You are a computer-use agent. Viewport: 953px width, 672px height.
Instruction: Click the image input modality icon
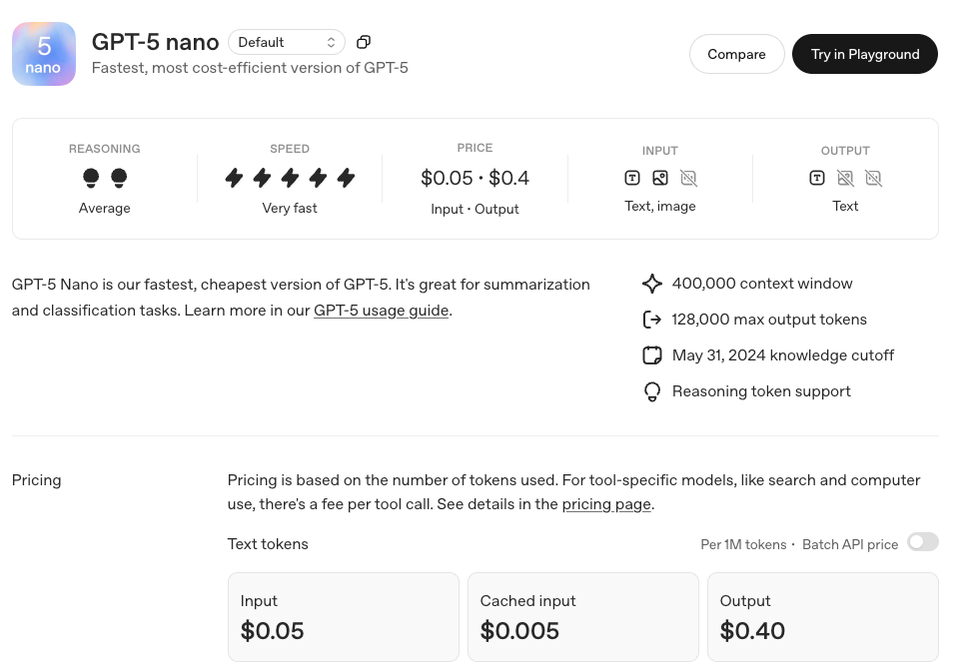pyautogui.click(x=660, y=178)
